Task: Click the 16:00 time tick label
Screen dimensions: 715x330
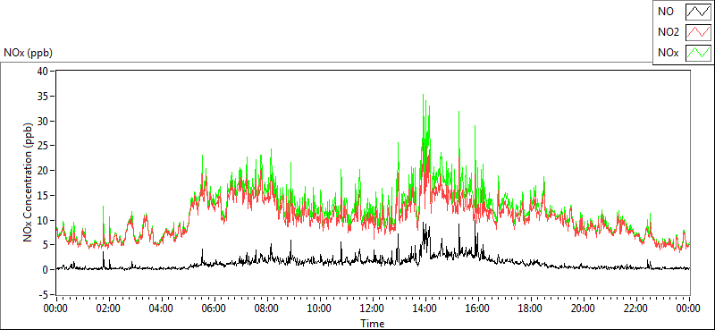Action: coord(478,309)
